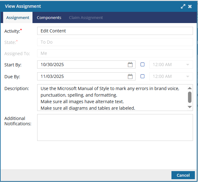Switch to the Components tab

tap(49, 18)
